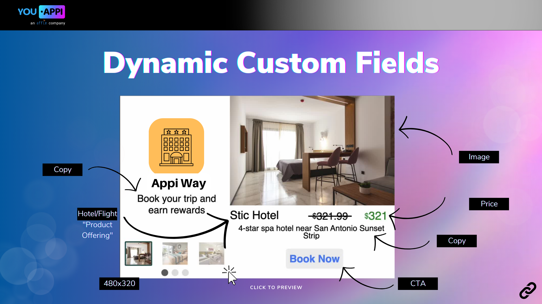
Task: Click the star row above the hotel icon
Action: tap(176, 131)
